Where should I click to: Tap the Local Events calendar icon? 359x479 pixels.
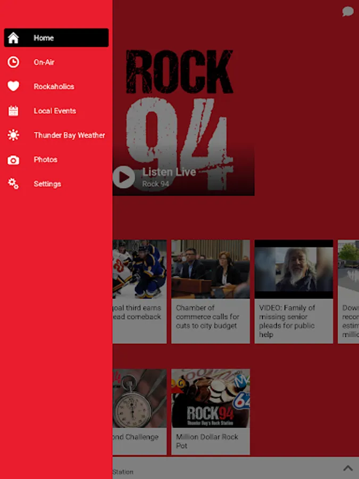13,111
